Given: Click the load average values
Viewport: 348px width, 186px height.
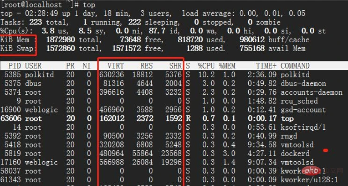Looking at the screenshot, I should tap(272, 13).
